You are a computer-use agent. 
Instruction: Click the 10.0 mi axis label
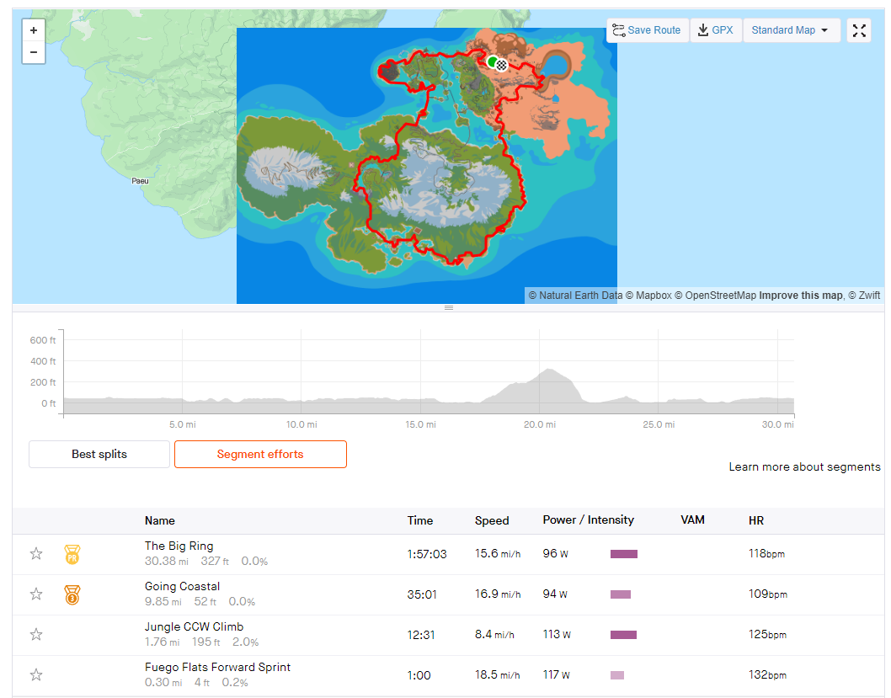coord(301,424)
